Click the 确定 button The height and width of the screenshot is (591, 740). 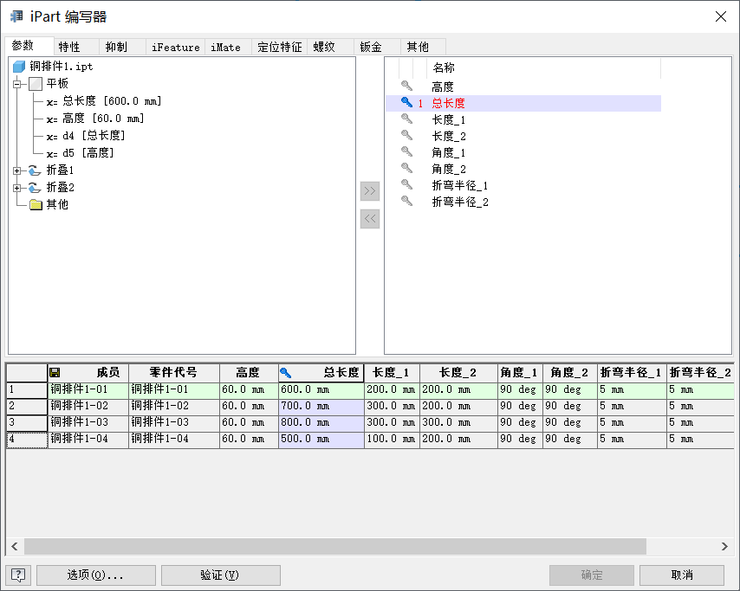(591, 575)
